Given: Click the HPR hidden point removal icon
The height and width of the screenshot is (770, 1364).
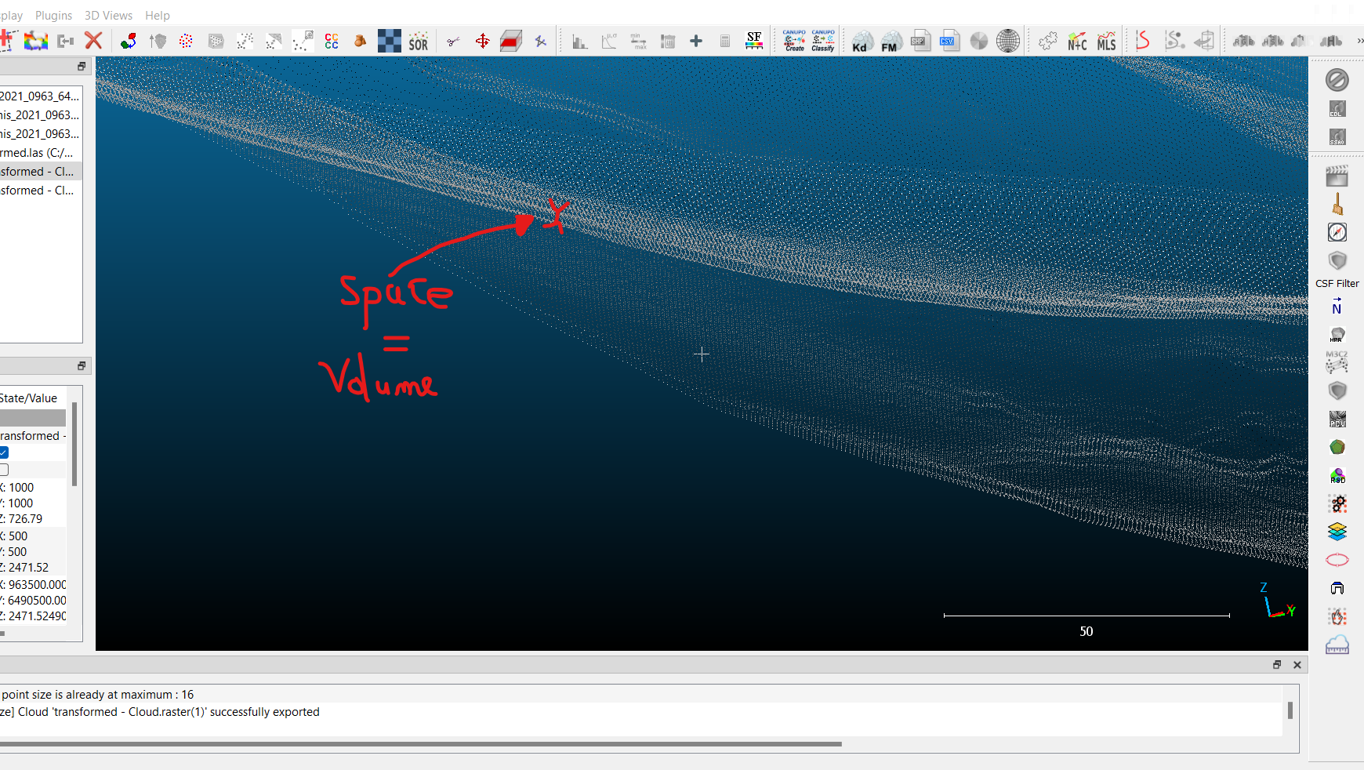Looking at the screenshot, I should tap(1337, 335).
